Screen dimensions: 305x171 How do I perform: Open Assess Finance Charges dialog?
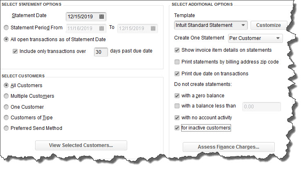pos(229,147)
